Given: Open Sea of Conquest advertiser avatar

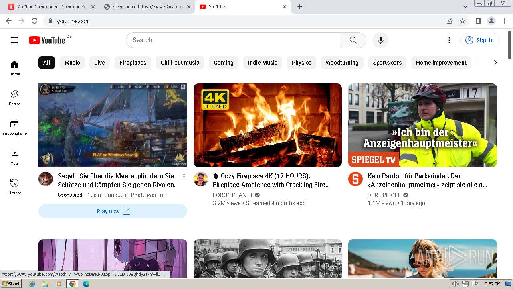Looking at the screenshot, I should (x=46, y=179).
